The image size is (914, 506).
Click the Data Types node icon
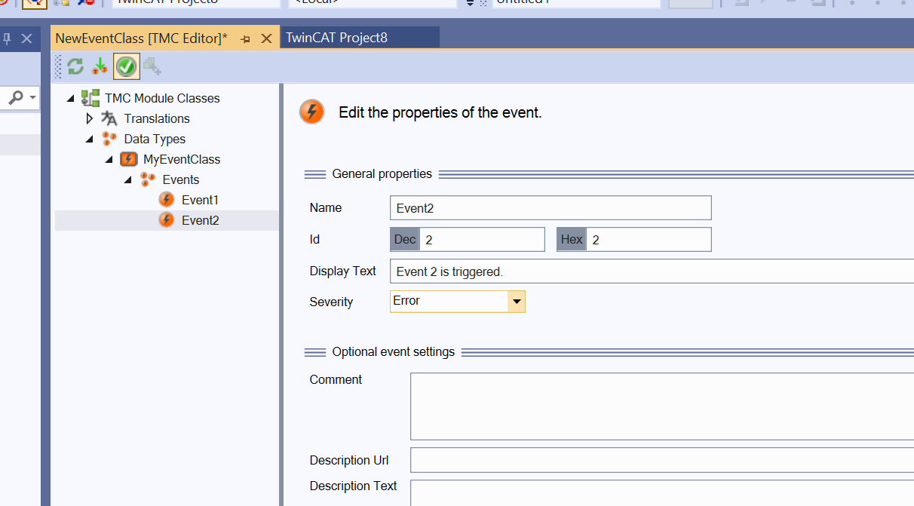pyautogui.click(x=109, y=139)
